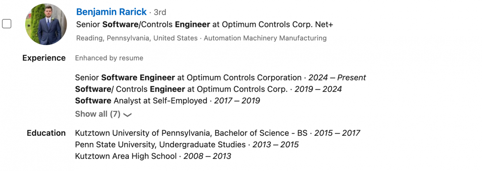Expand the Show all (7) experience list
This screenshot has height=171, width=482.
[97, 114]
